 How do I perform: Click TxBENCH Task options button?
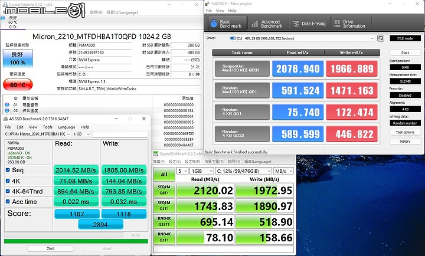(x=405, y=132)
